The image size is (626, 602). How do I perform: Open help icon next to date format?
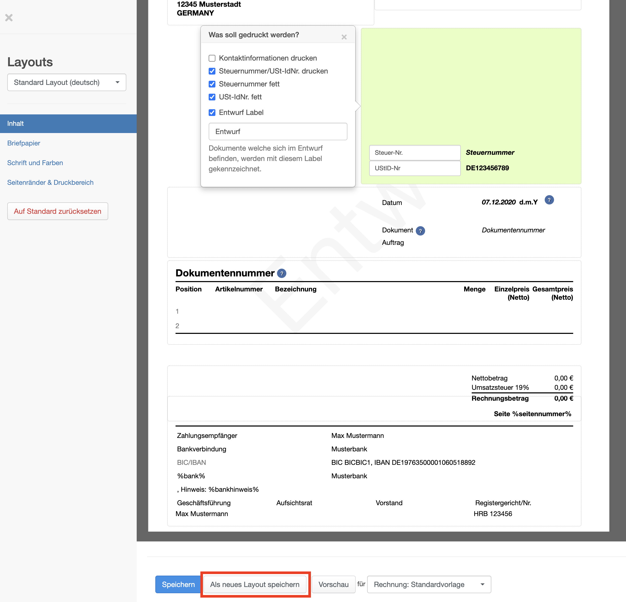pyautogui.click(x=549, y=200)
